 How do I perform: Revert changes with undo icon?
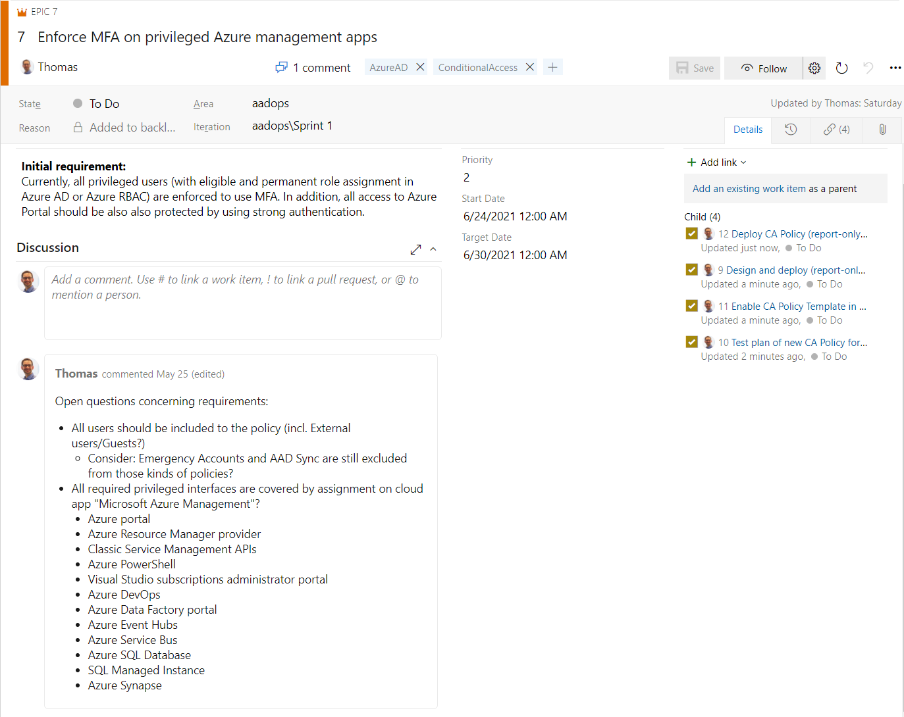pos(868,68)
